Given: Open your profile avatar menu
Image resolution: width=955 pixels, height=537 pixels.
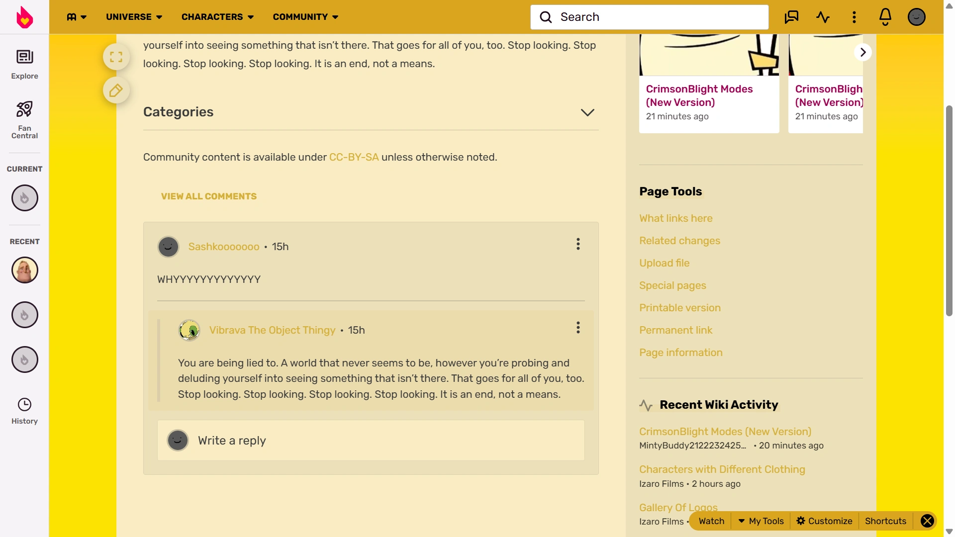Looking at the screenshot, I should click(916, 16).
